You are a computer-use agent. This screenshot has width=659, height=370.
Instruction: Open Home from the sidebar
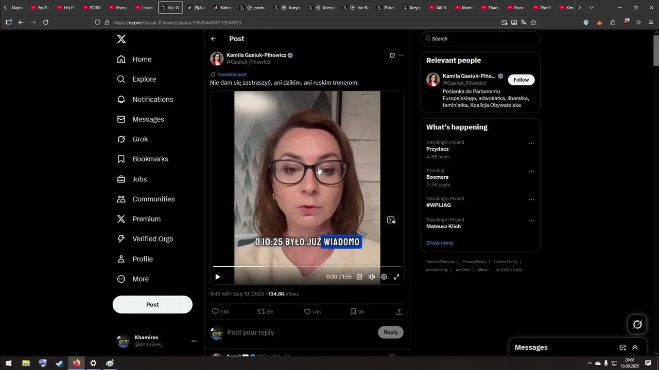point(134,59)
